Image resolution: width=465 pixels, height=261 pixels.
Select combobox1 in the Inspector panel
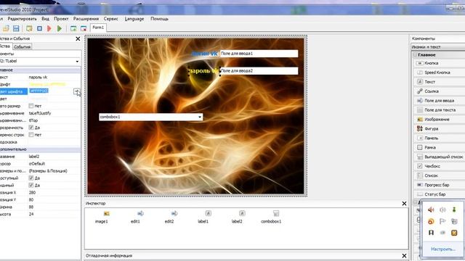[x=271, y=217]
